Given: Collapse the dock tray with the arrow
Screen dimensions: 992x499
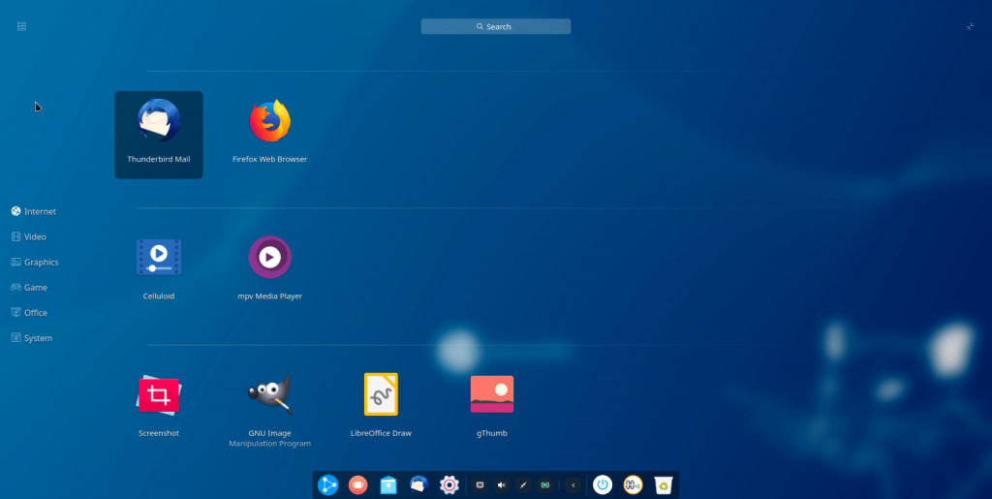Looking at the screenshot, I should (x=573, y=485).
